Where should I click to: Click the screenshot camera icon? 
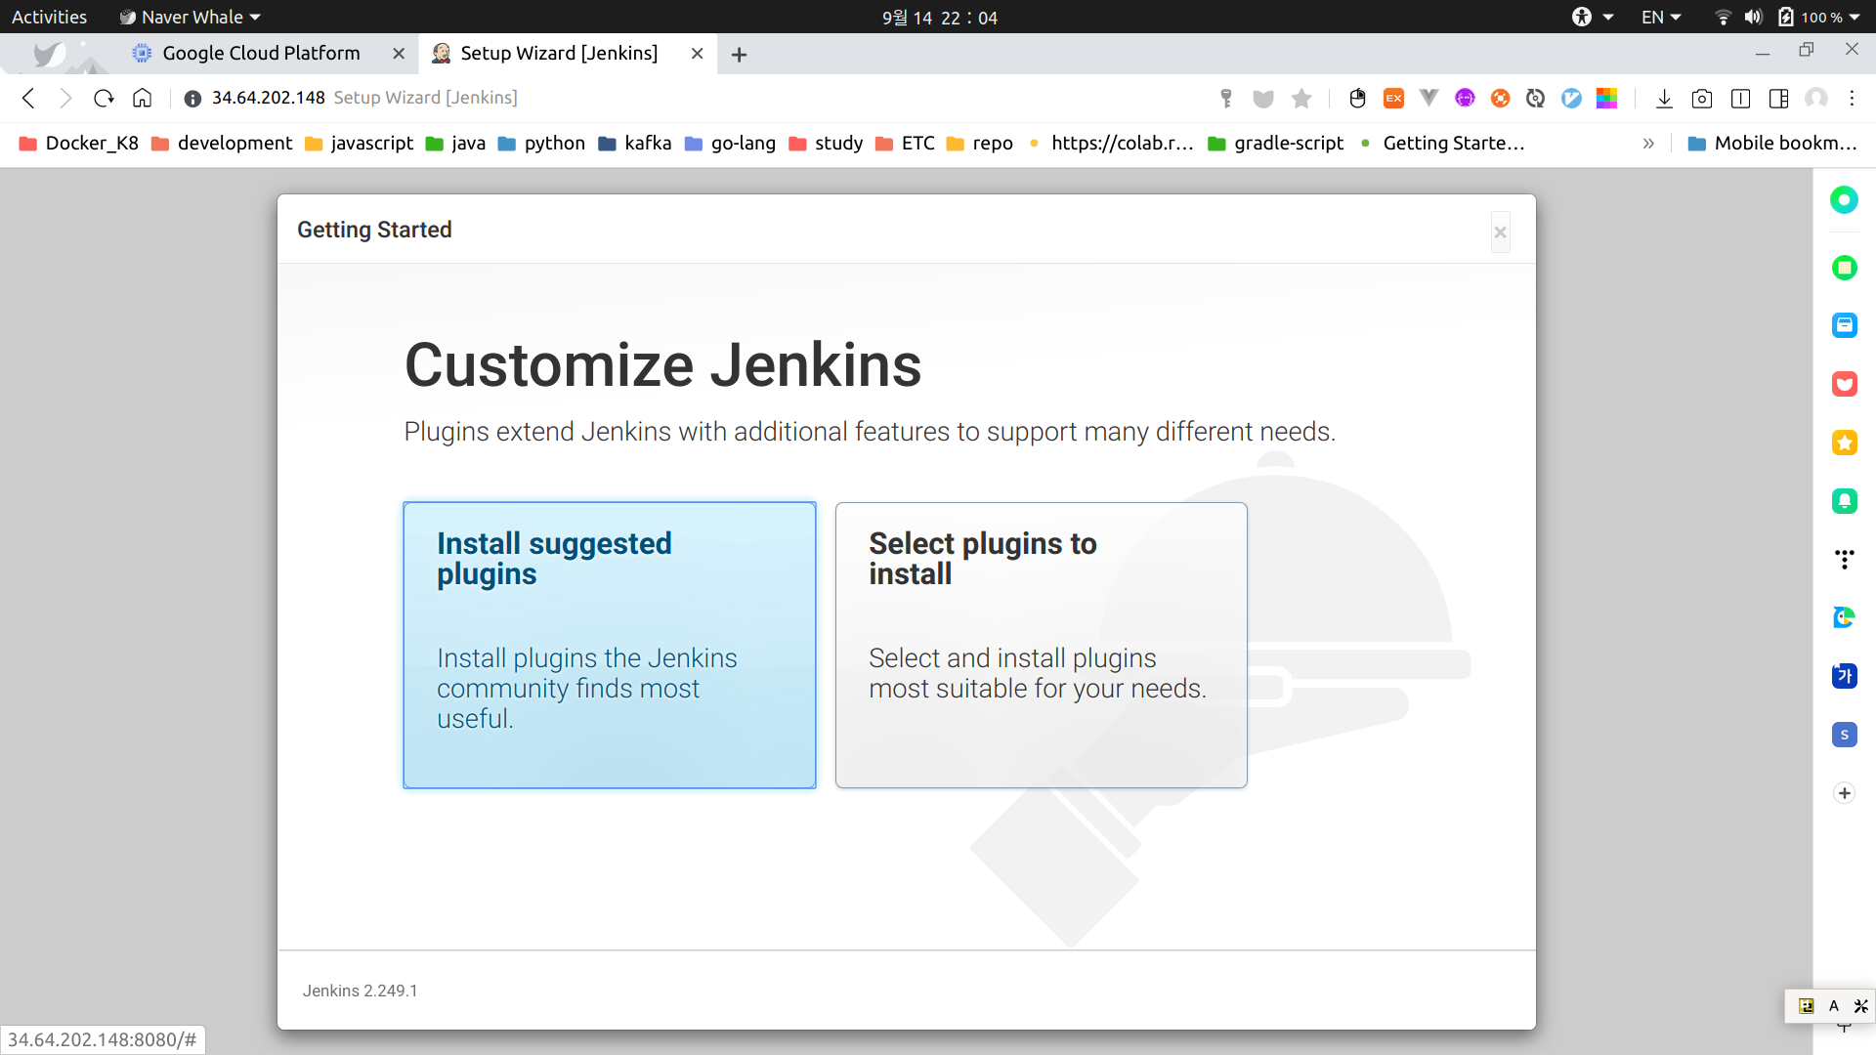(1702, 98)
